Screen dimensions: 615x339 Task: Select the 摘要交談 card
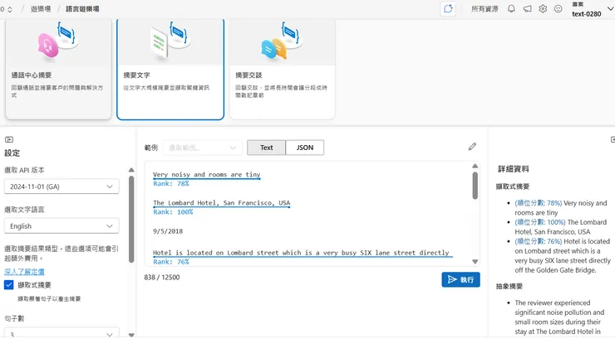pos(283,69)
